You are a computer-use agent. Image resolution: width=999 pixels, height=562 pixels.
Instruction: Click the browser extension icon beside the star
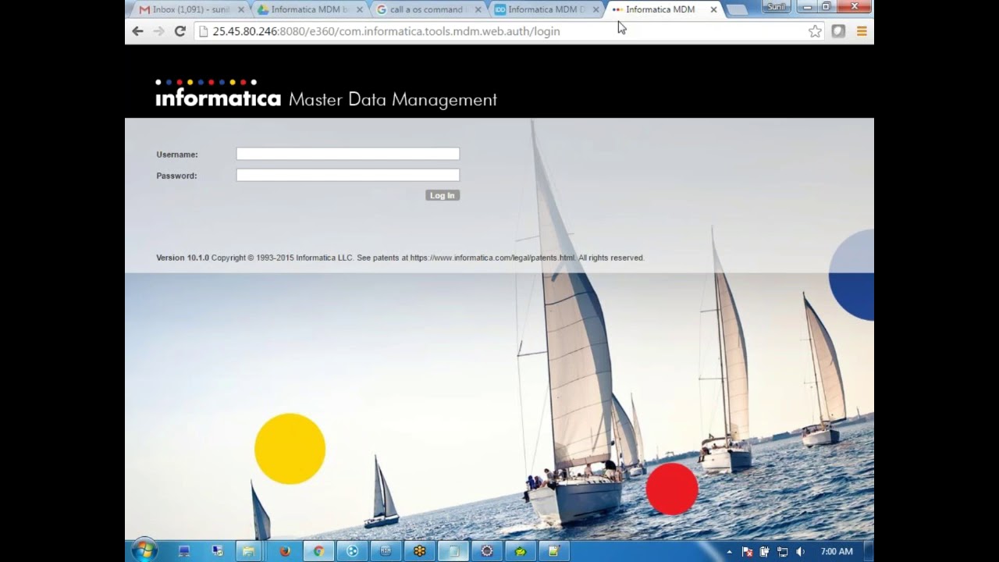tap(838, 31)
